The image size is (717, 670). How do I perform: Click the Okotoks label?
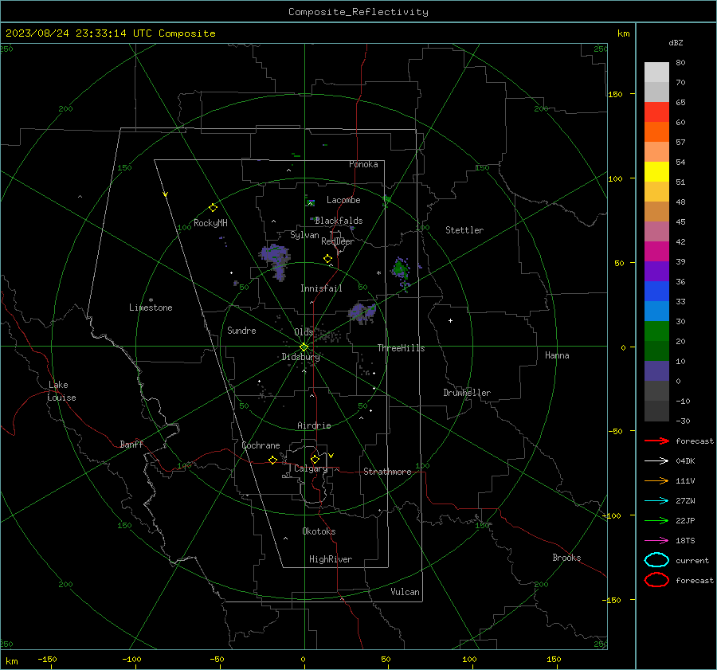point(319,531)
